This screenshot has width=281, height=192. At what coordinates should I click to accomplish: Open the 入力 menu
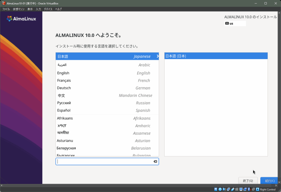(38, 9)
